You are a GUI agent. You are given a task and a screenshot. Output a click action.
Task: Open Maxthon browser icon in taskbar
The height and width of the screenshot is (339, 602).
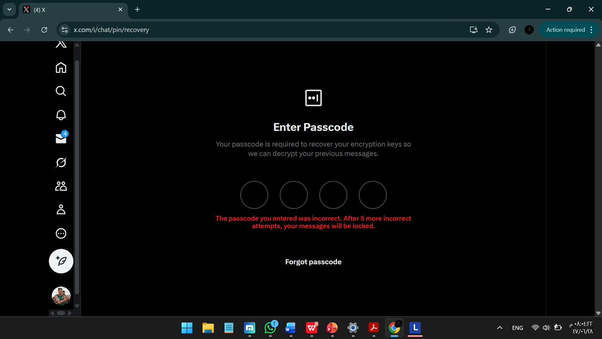250,328
